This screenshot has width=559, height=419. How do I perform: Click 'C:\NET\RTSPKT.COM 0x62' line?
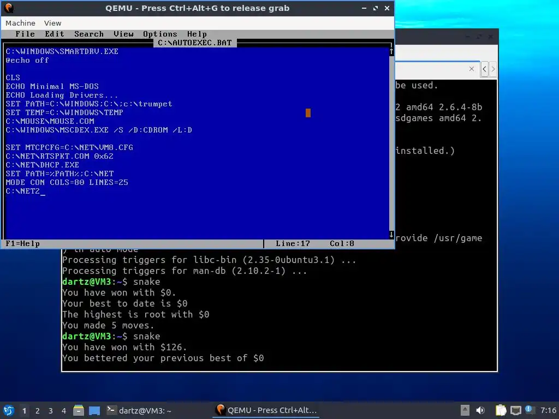pyautogui.click(x=60, y=156)
